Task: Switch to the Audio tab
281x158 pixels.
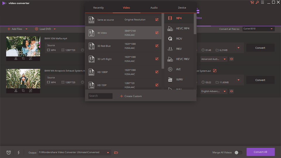Action: point(154,8)
